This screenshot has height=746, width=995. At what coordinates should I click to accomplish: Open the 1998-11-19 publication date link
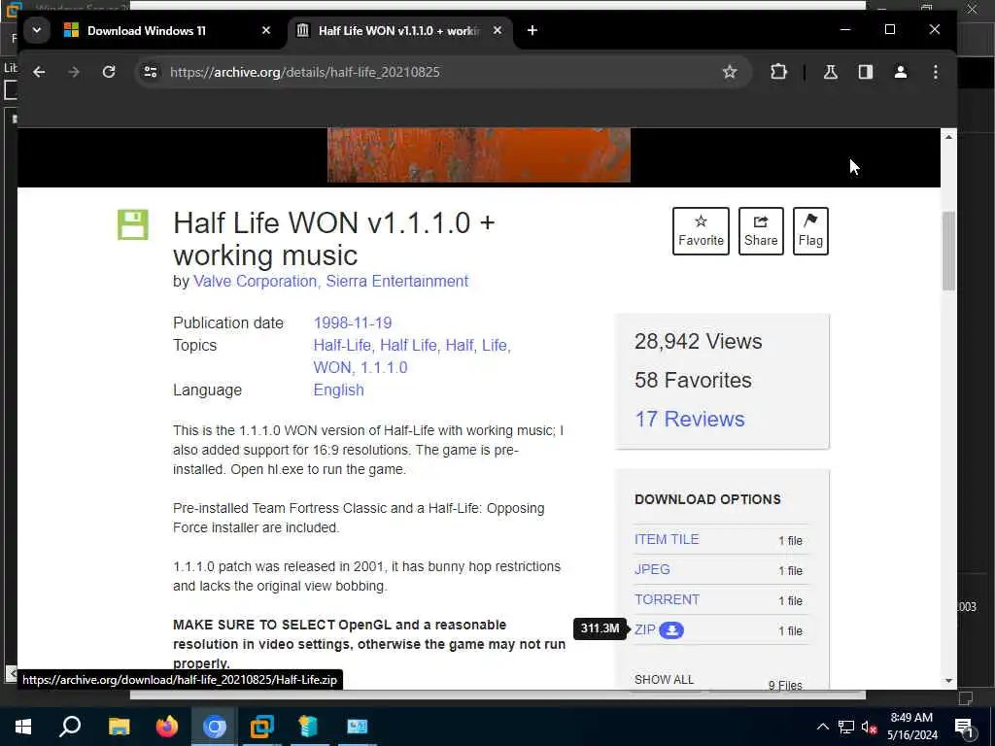[353, 322]
